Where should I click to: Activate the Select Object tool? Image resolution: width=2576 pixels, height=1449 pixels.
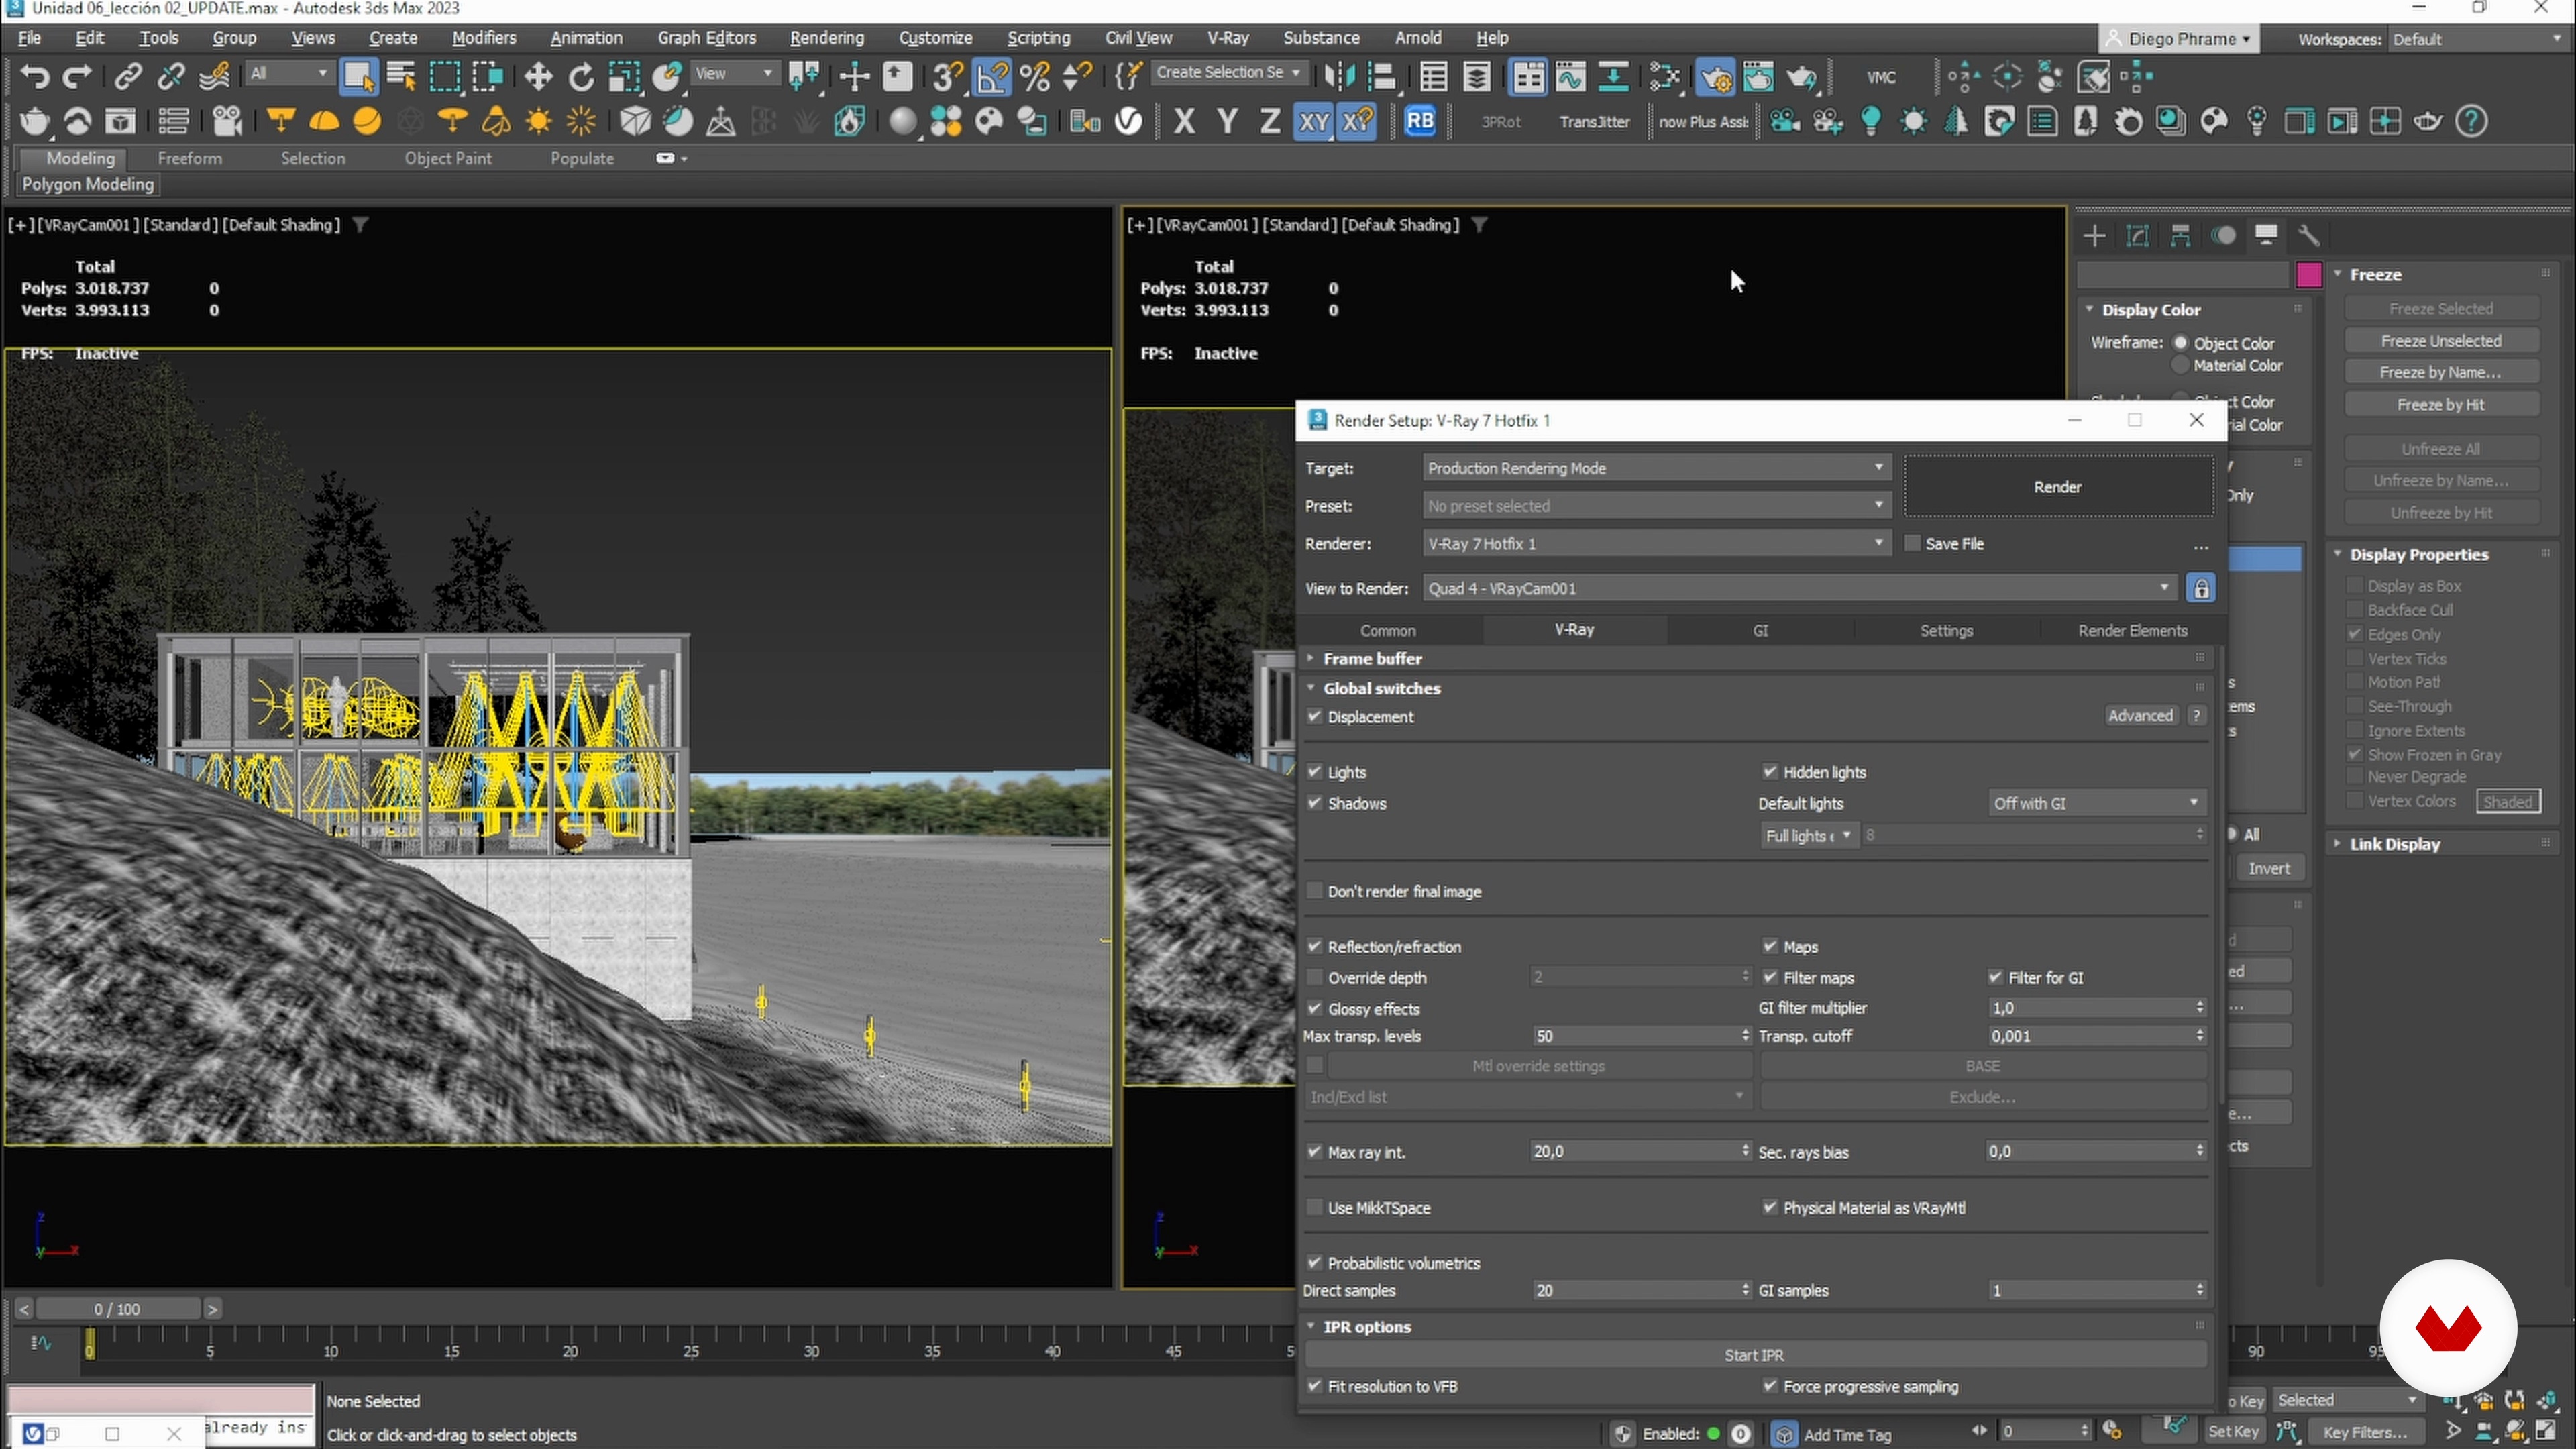pos(358,77)
